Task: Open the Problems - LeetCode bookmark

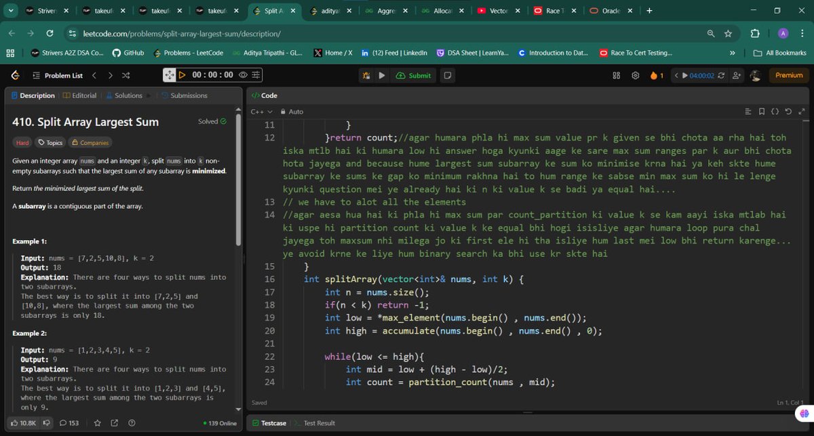Action: (188, 53)
